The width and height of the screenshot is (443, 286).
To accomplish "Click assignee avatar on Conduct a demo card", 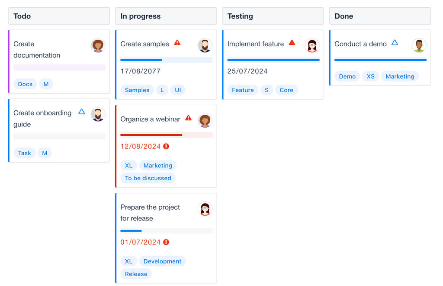I will point(419,45).
